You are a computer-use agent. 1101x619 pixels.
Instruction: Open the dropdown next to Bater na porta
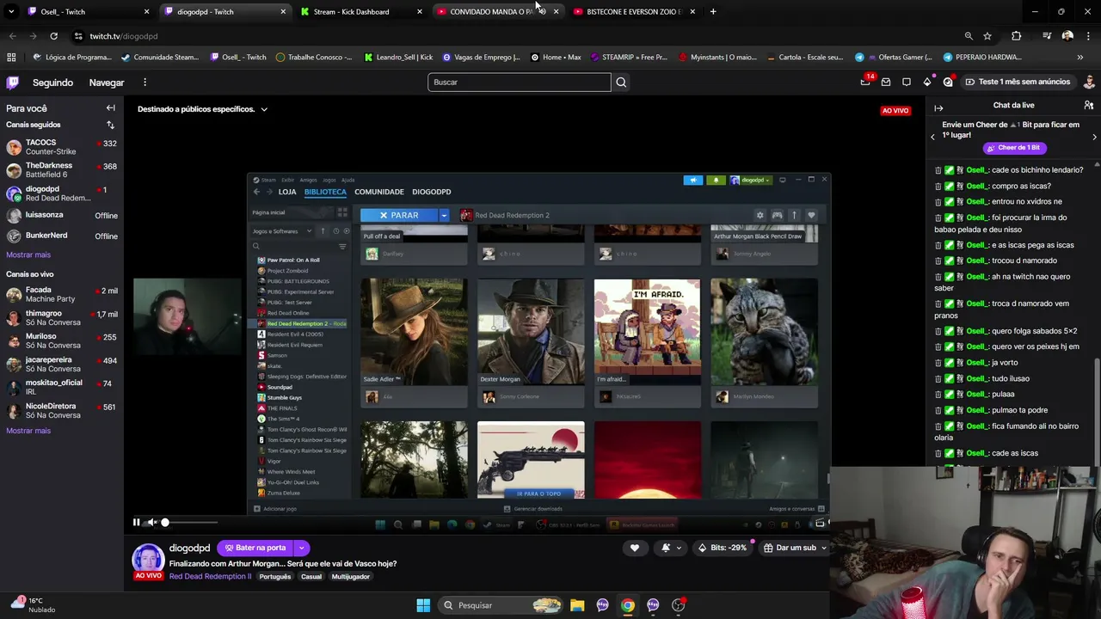301,548
